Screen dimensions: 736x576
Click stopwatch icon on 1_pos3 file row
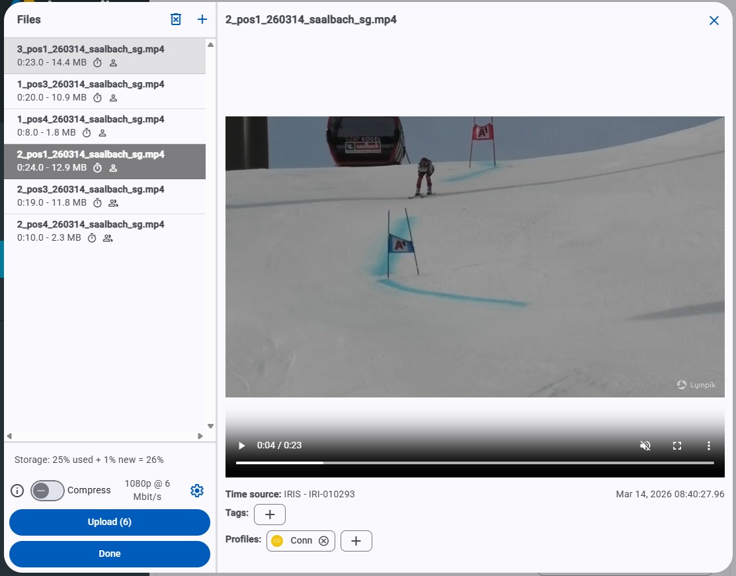click(97, 98)
